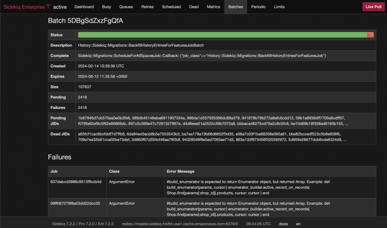Image resolution: width=387 pixels, height=228 pixels.
Task: Click the Complete row label
Action: pos(60,56)
